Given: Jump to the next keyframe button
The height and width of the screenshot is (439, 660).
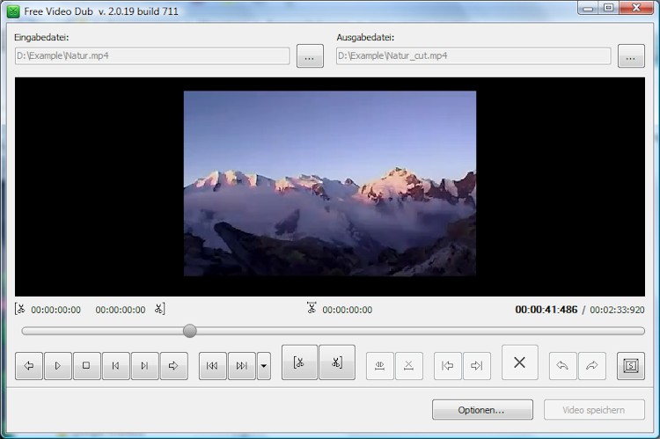Looking at the screenshot, I should tap(242, 366).
